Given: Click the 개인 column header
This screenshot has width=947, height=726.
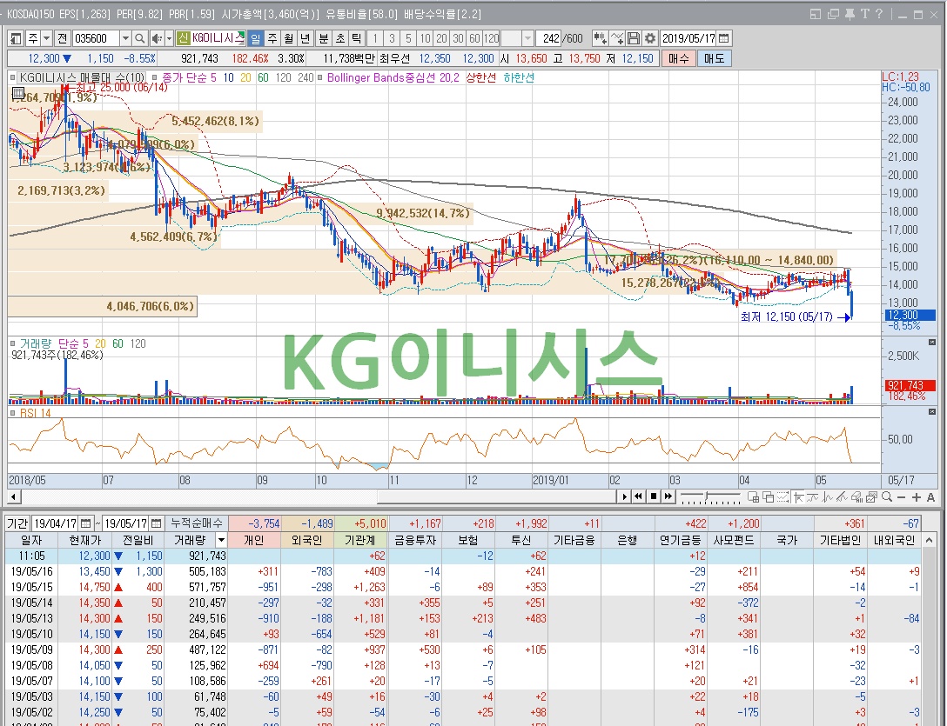Looking at the screenshot, I should (x=254, y=540).
